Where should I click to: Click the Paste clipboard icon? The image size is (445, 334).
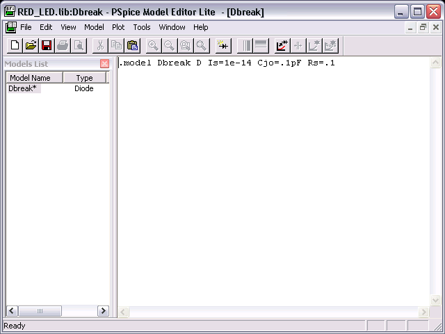click(132, 45)
